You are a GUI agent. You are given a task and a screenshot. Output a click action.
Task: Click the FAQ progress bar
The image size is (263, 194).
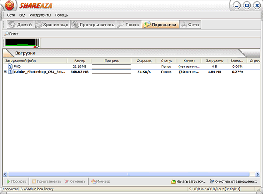click(x=112, y=67)
